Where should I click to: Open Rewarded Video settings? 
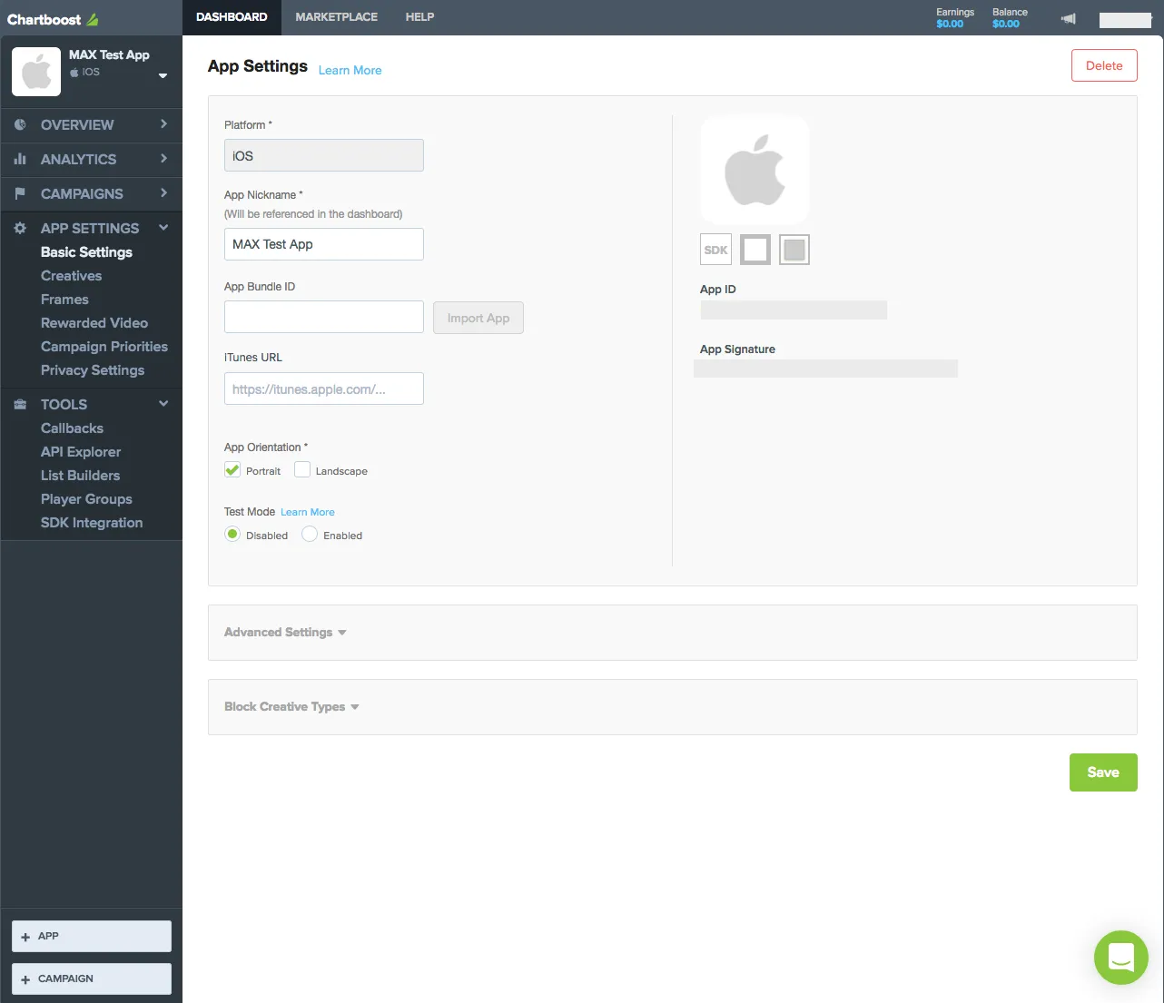[x=94, y=323]
